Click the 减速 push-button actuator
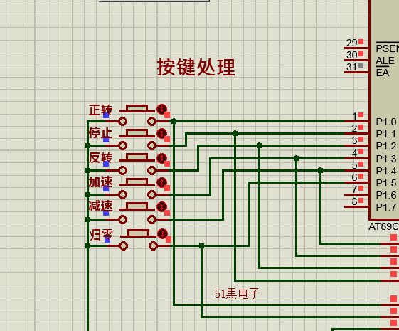 137,206
